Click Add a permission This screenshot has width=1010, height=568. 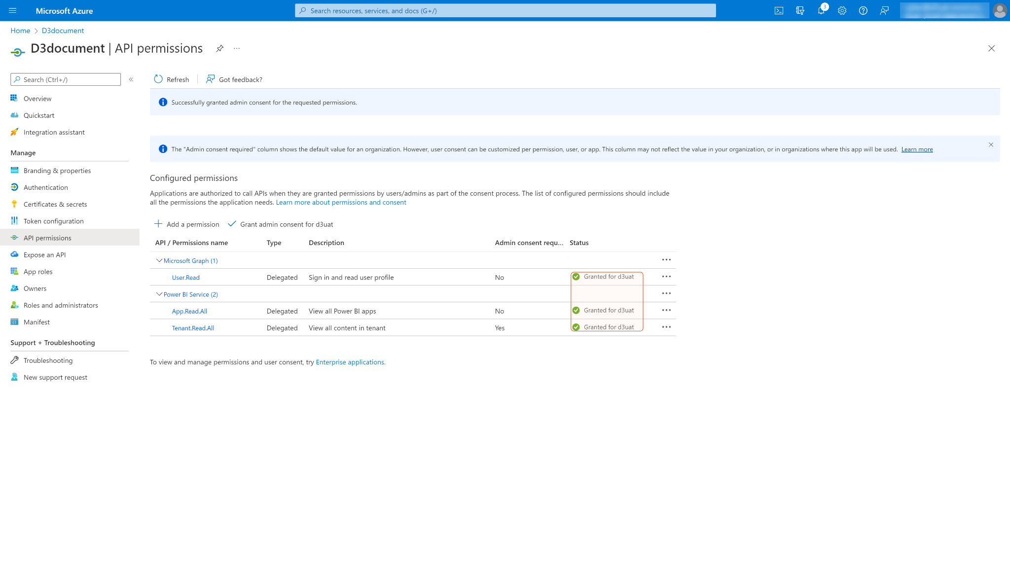pyautogui.click(x=187, y=224)
